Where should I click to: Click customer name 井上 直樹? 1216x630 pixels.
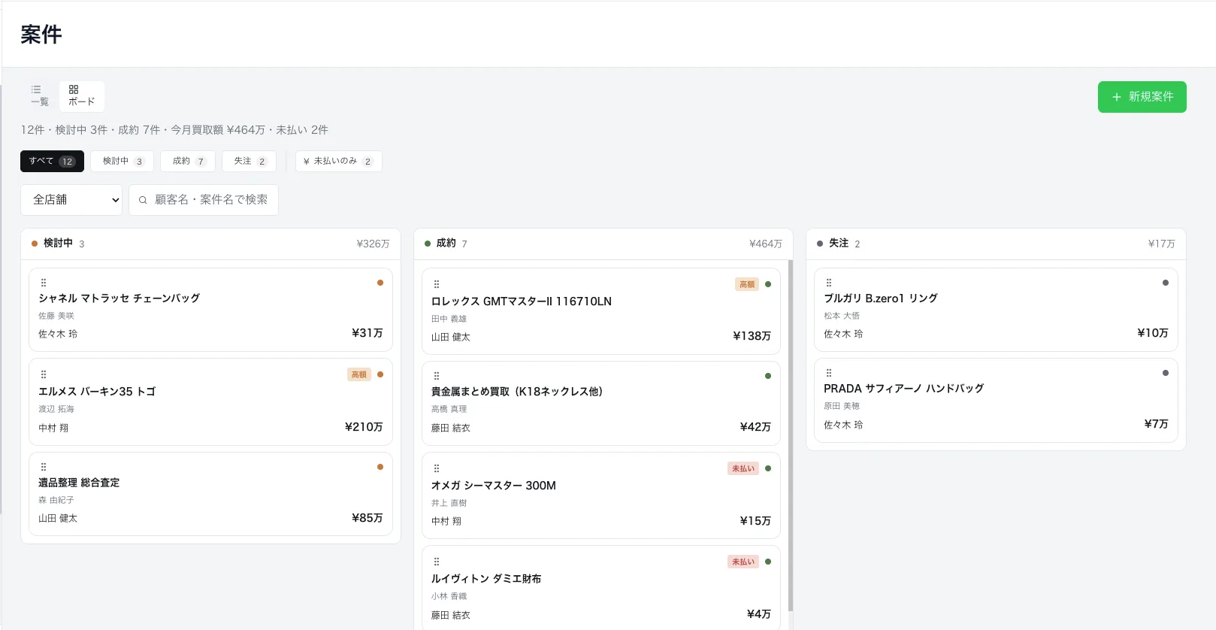(x=449, y=503)
